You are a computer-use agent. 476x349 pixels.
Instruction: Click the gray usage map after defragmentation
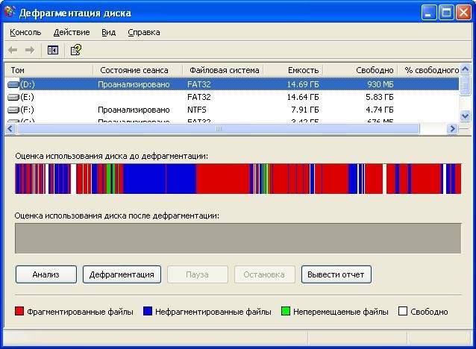click(x=238, y=238)
